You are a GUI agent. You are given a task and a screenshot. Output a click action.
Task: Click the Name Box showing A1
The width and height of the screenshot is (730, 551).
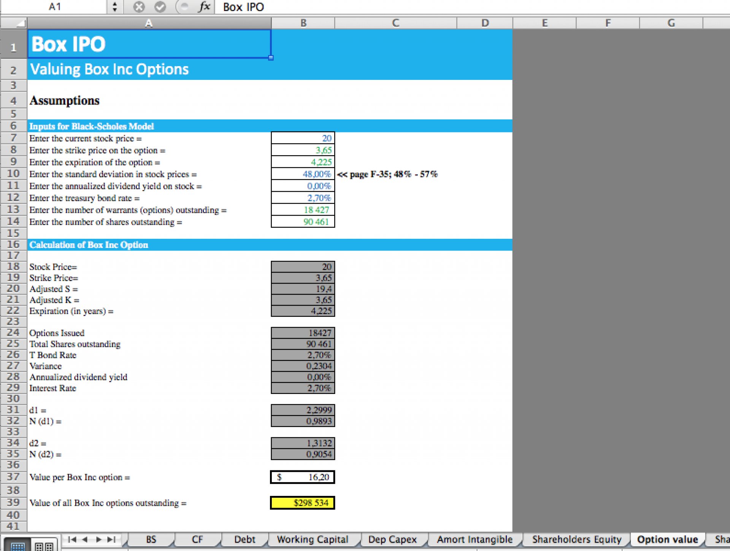(x=54, y=7)
